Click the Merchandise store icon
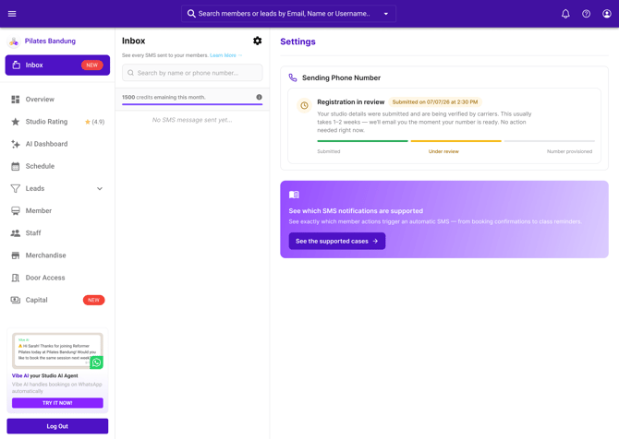This screenshot has height=439, width=619. coord(16,255)
